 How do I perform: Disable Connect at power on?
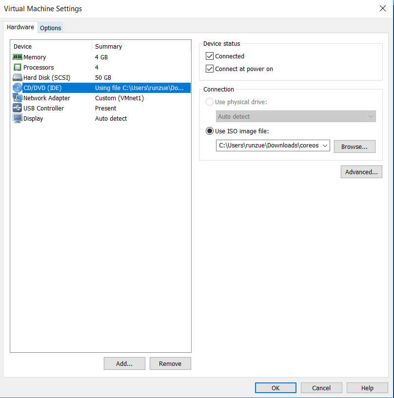pos(209,69)
